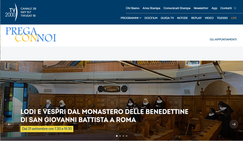Visit the Area Stampa link

[x=151, y=8]
